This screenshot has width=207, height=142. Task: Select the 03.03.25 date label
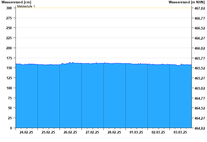click(180, 132)
